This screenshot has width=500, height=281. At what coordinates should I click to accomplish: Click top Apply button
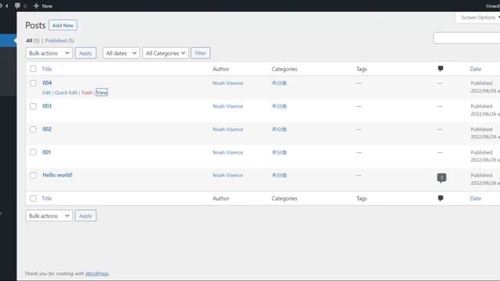[85, 53]
